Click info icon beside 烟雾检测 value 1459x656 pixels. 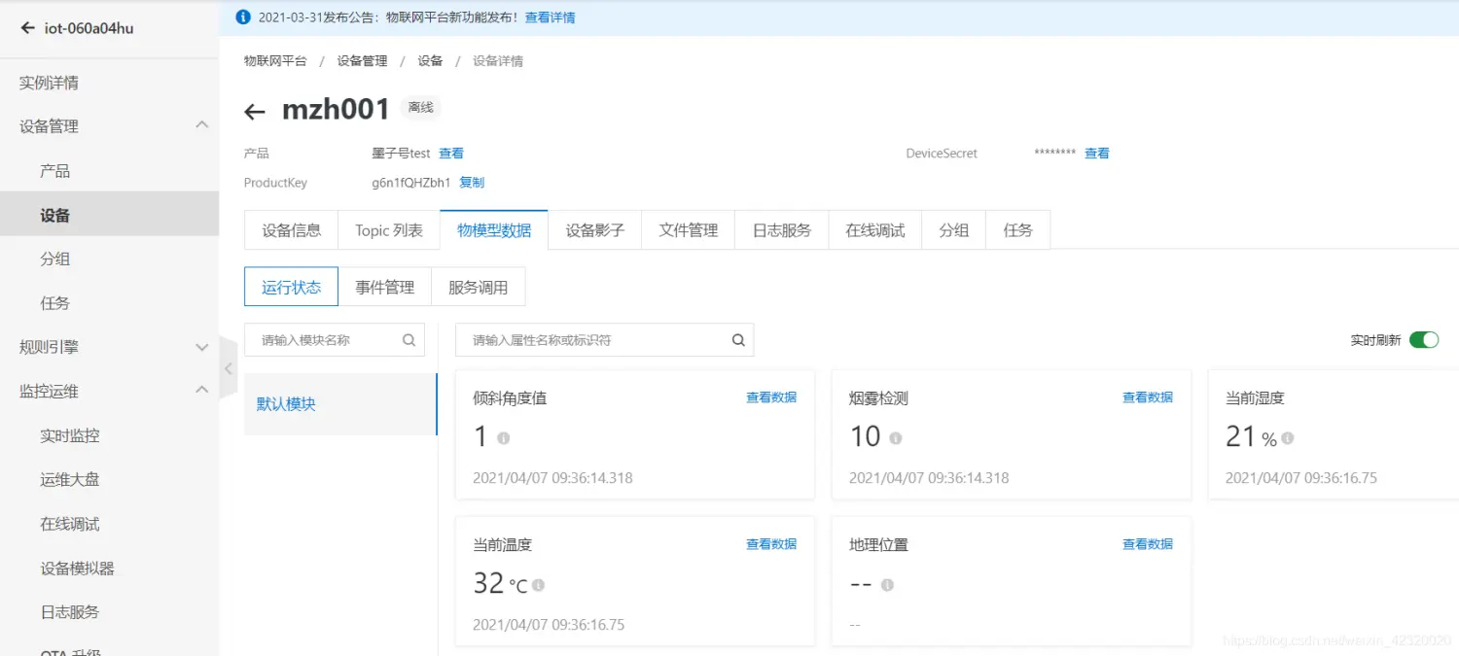(896, 438)
